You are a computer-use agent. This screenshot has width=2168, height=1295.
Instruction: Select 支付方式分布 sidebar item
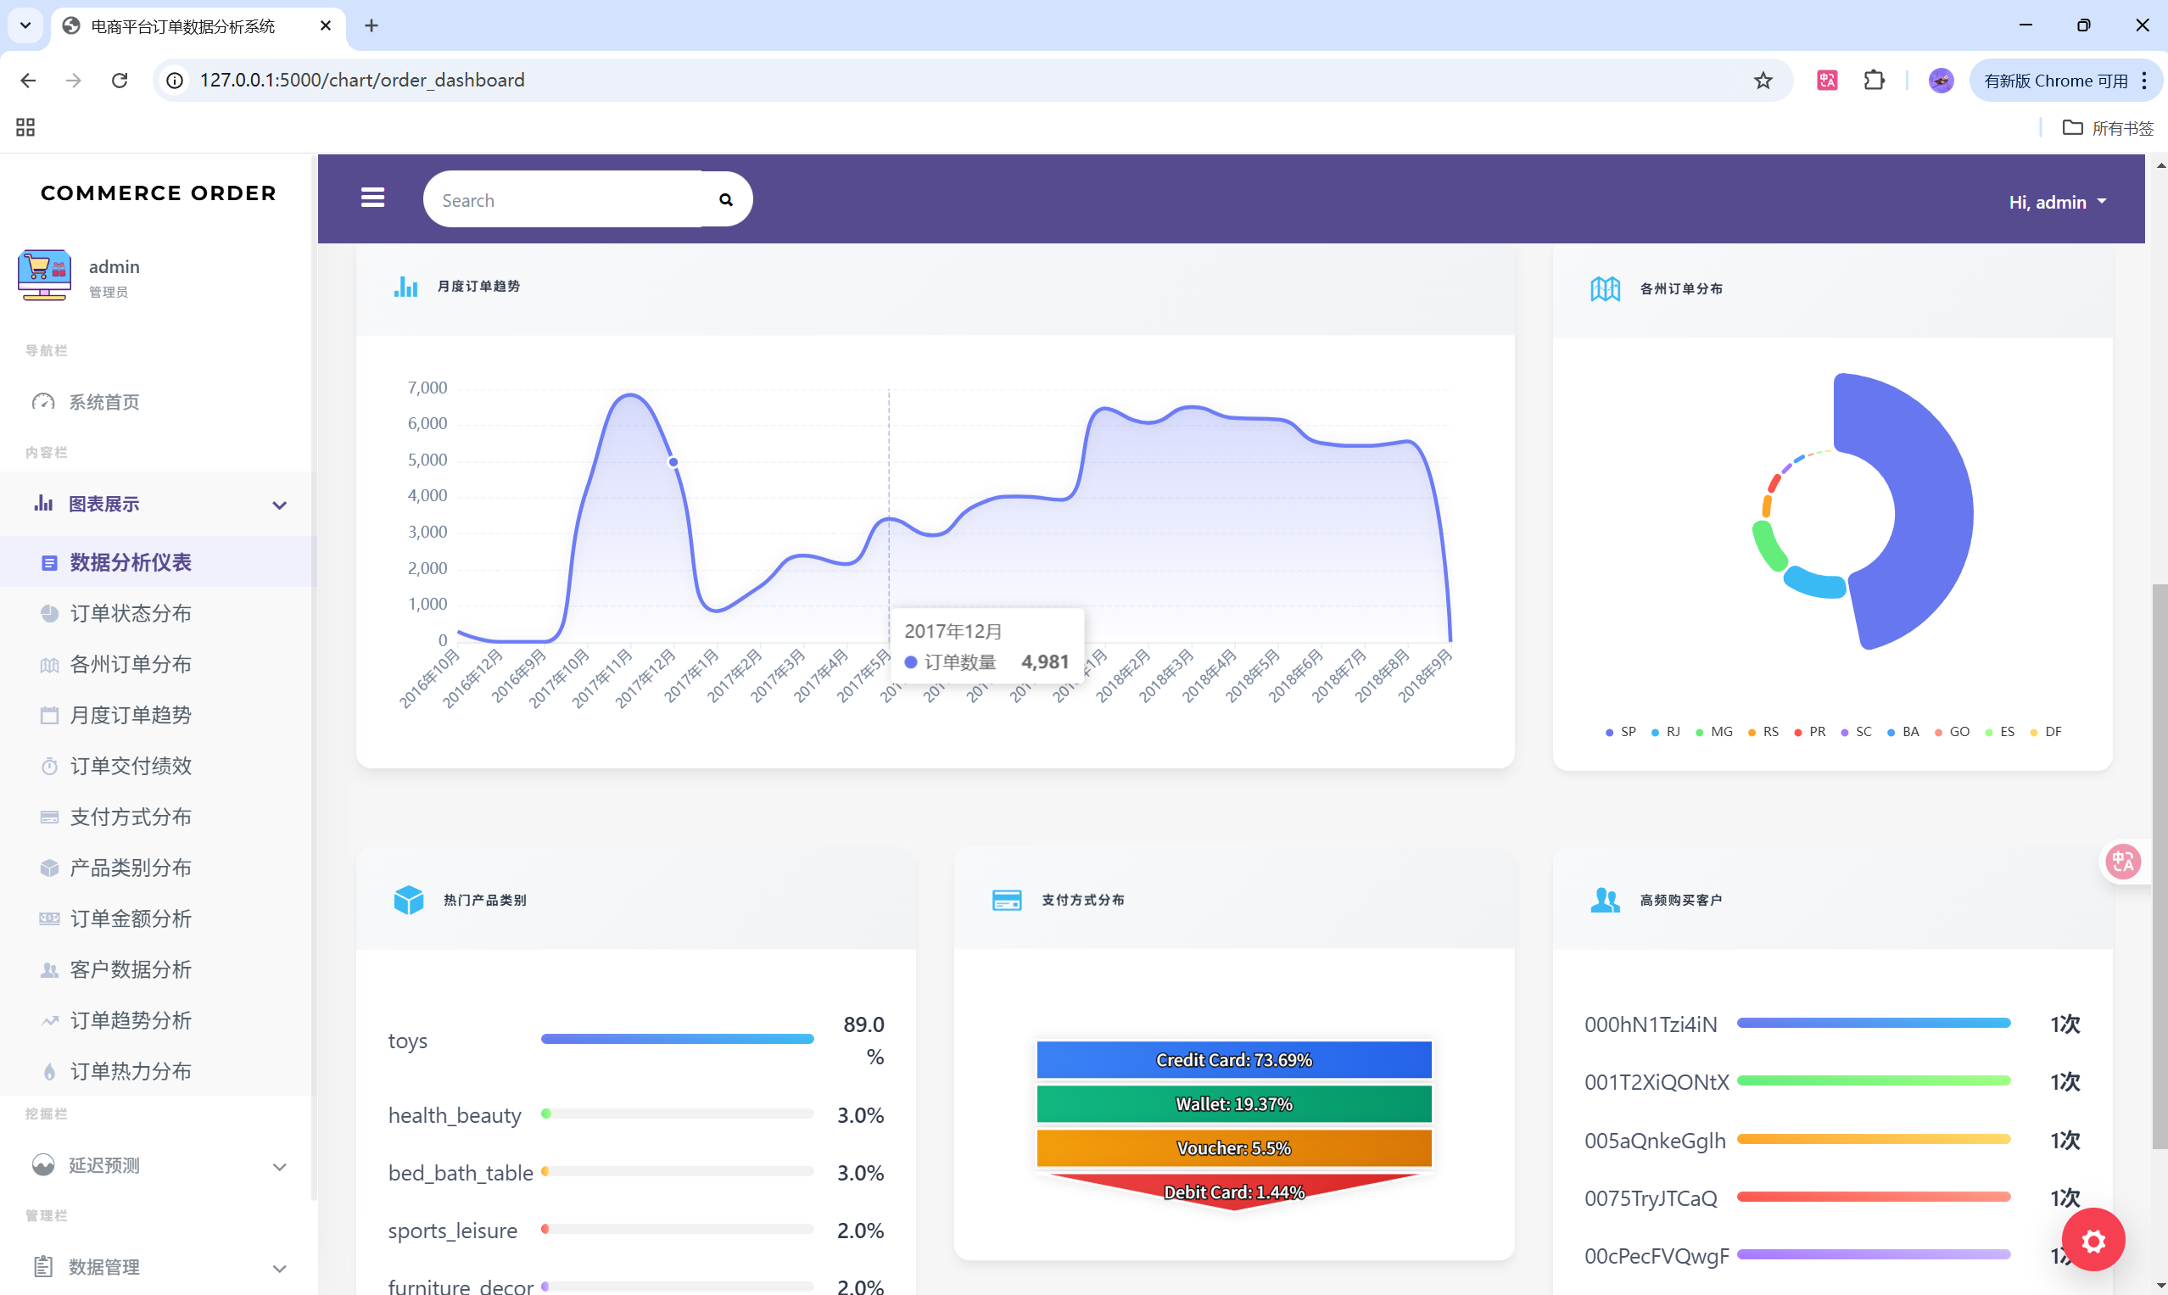[x=130, y=817]
